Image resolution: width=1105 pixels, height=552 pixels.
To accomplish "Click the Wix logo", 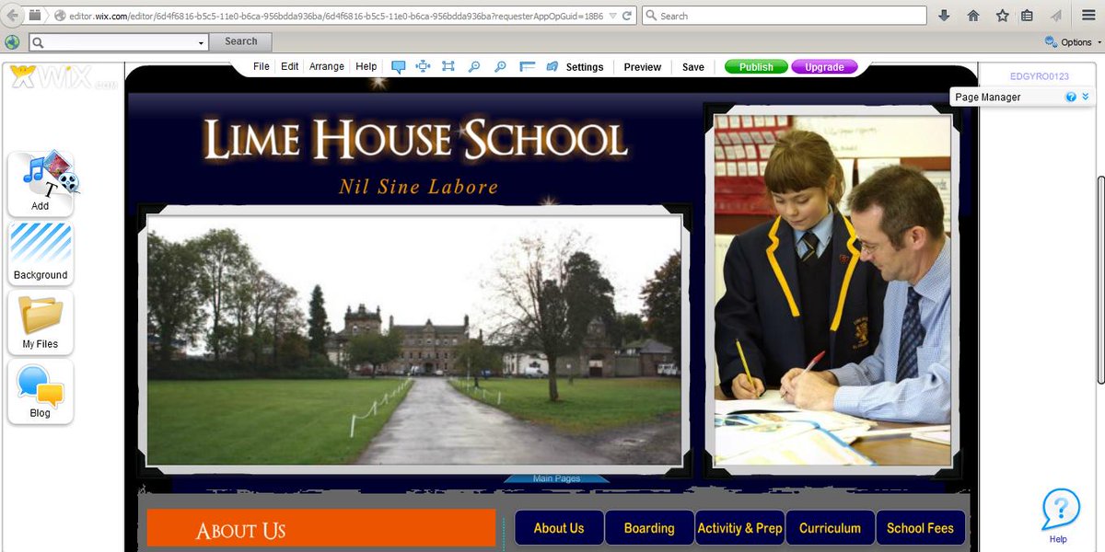I will pos(63,77).
